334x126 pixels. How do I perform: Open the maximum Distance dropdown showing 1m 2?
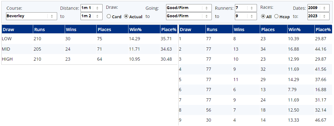[91, 16]
